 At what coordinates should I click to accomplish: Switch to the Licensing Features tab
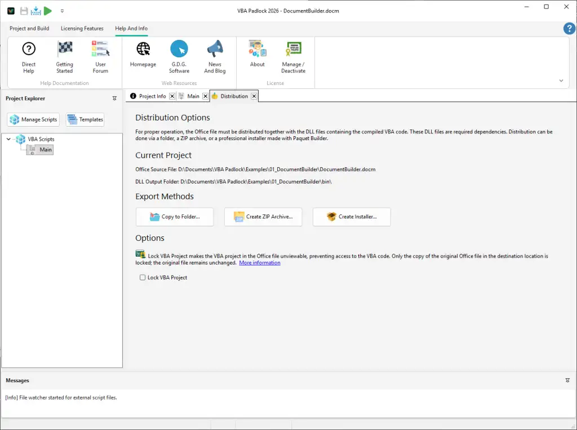pos(82,28)
